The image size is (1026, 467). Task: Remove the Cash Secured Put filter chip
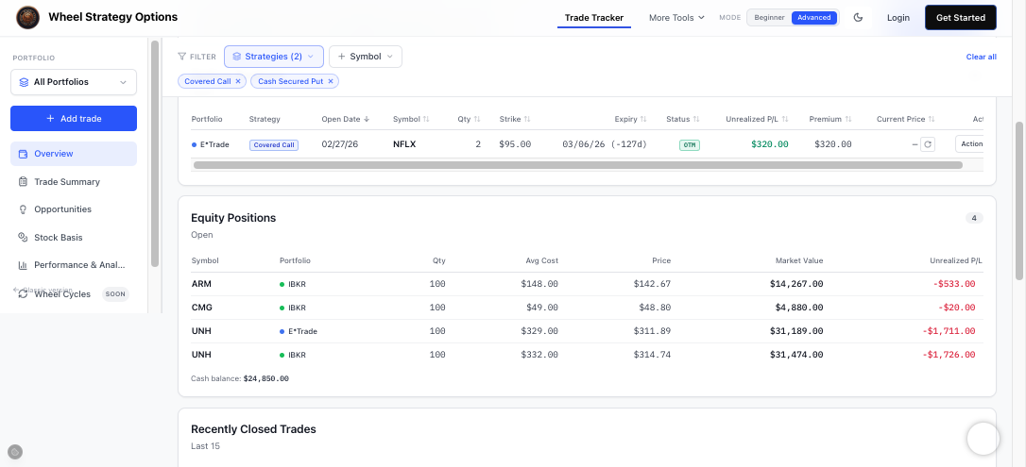[331, 82]
